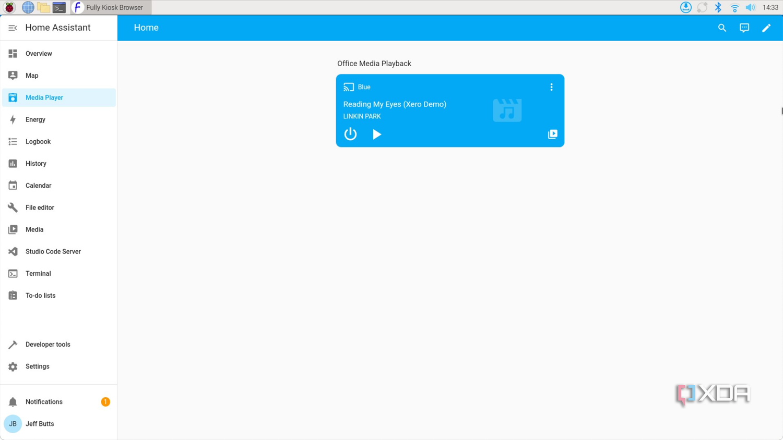Open To-do lists
Image resolution: width=783 pixels, height=440 pixels.
point(59,296)
